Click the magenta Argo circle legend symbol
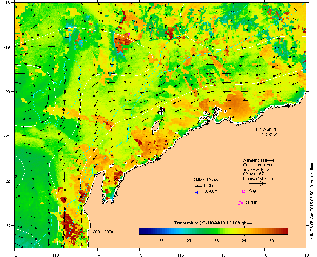Image resolution: width=317 pixels, height=257 pixels. click(244, 191)
